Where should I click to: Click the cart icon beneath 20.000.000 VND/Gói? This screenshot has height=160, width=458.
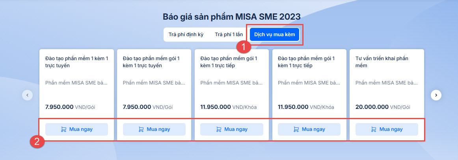[374, 129]
